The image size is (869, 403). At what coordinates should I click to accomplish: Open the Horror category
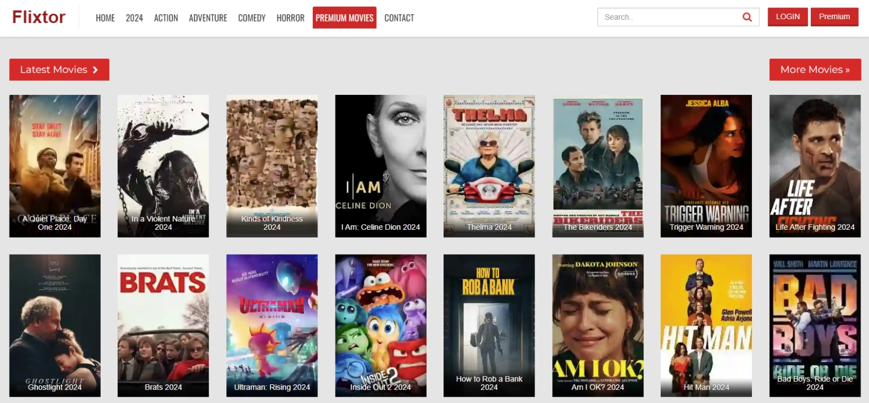tap(290, 18)
